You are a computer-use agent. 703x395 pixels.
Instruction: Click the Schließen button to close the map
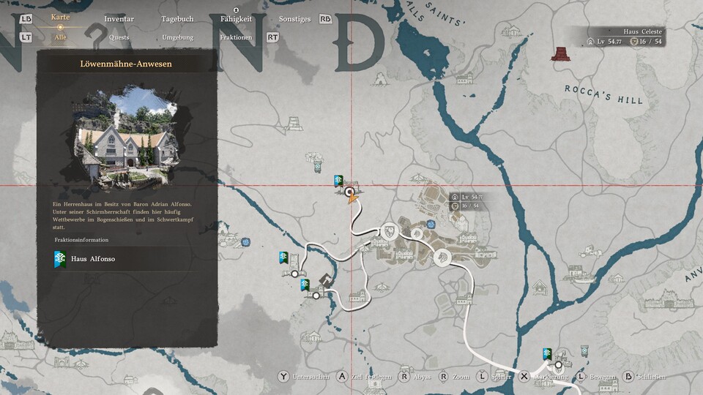628,377
